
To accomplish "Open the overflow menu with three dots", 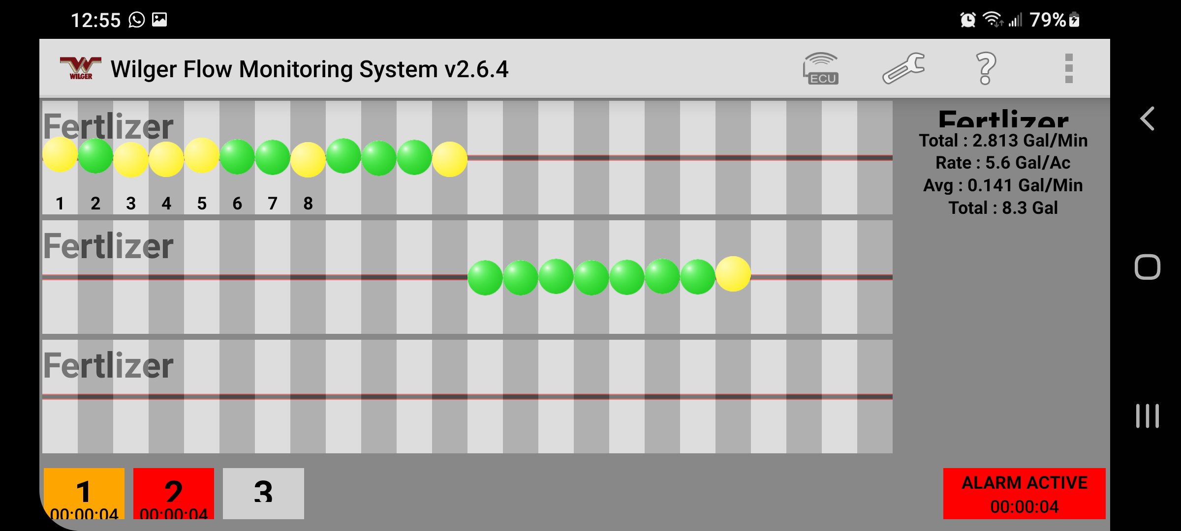I will (x=1069, y=69).
